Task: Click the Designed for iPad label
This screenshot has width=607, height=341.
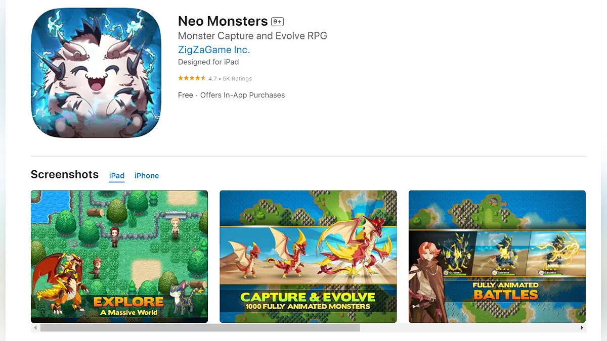Action: (x=208, y=62)
